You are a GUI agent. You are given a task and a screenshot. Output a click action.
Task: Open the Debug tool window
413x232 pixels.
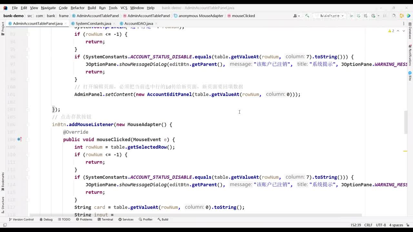46,219
